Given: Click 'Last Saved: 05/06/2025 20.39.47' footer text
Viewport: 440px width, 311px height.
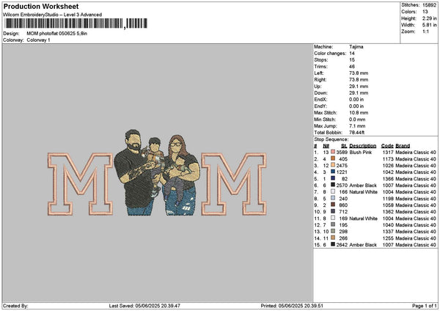Looking at the screenshot, I should pyautogui.click(x=144, y=306).
